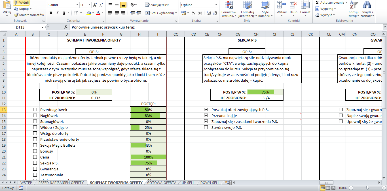Image resolution: width=387 pixels, height=191 pixels.
Task: Click the Wytnij cut icon
Action: (22, 3)
